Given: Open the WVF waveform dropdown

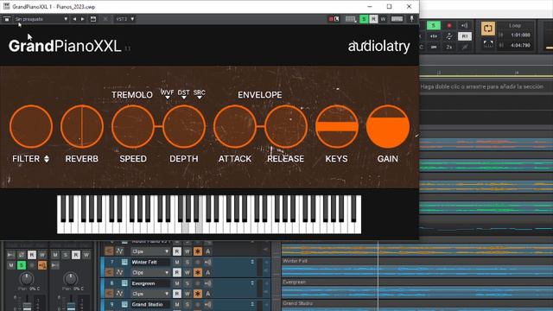Looking at the screenshot, I should coord(167,94).
